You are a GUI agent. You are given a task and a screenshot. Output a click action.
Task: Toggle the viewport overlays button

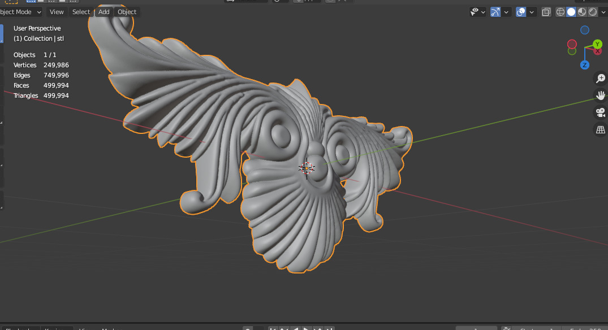pos(521,12)
